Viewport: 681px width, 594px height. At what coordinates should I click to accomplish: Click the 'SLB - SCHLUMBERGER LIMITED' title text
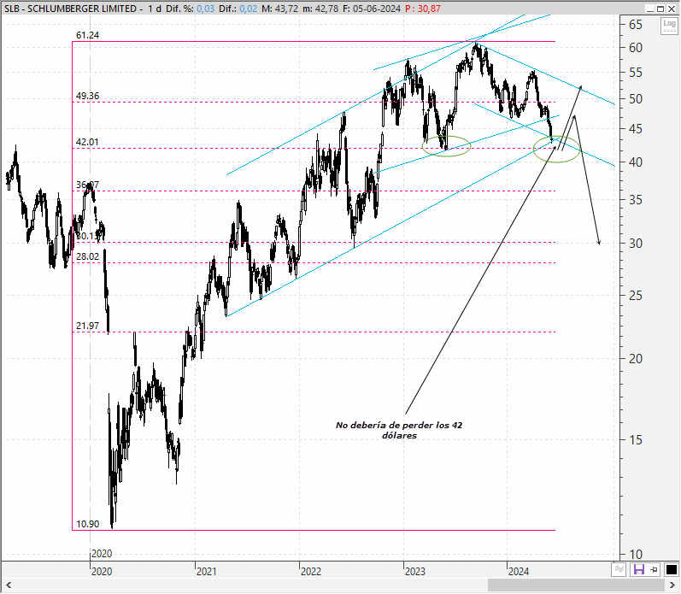(x=70, y=9)
